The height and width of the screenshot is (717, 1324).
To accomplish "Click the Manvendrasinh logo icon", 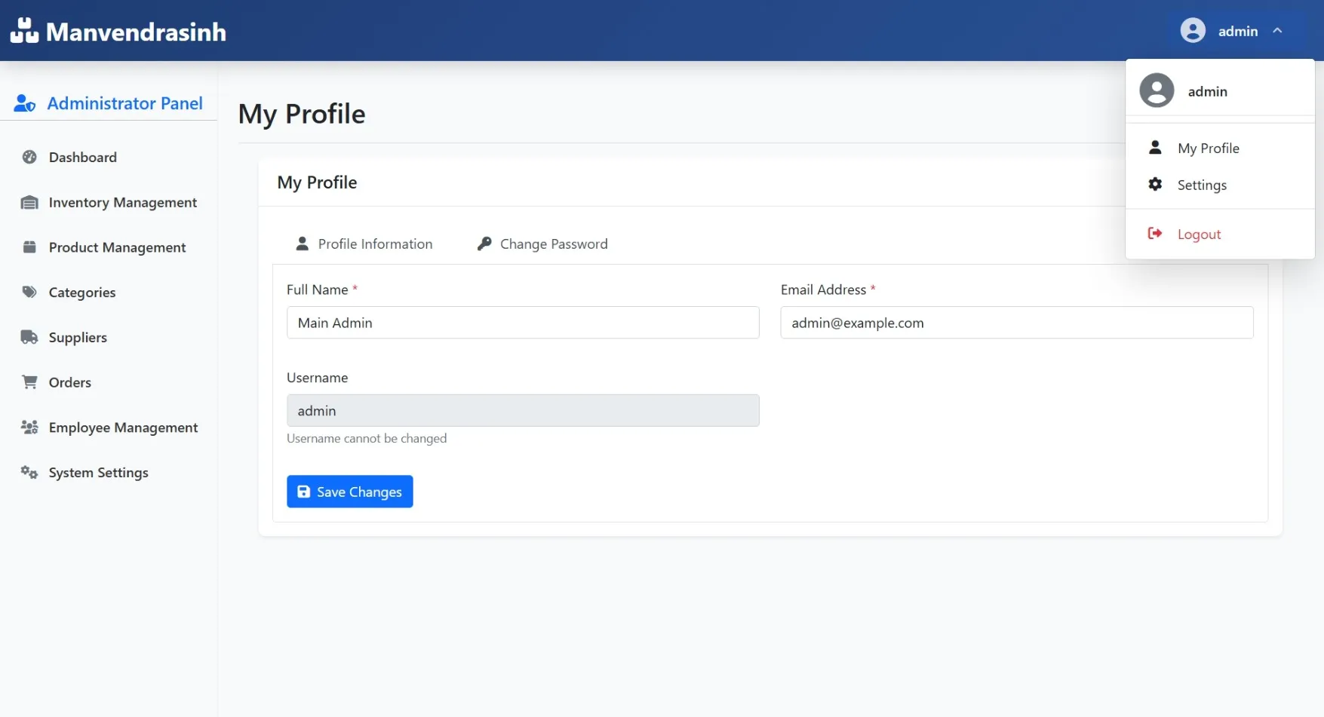I will coord(25,30).
